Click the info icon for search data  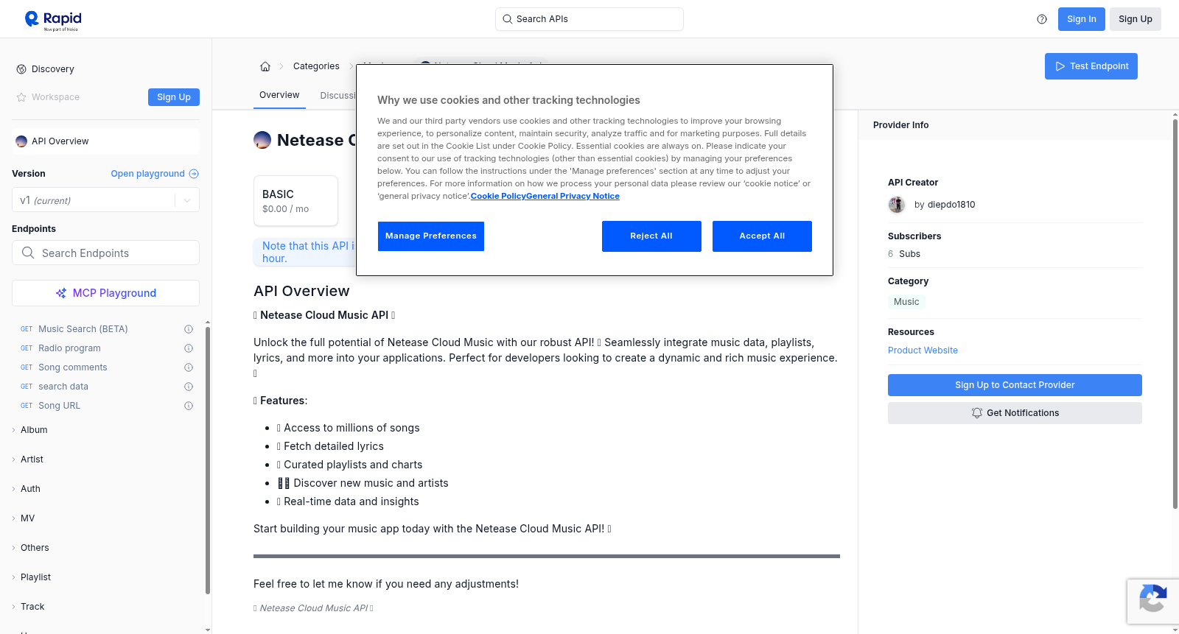tap(189, 387)
